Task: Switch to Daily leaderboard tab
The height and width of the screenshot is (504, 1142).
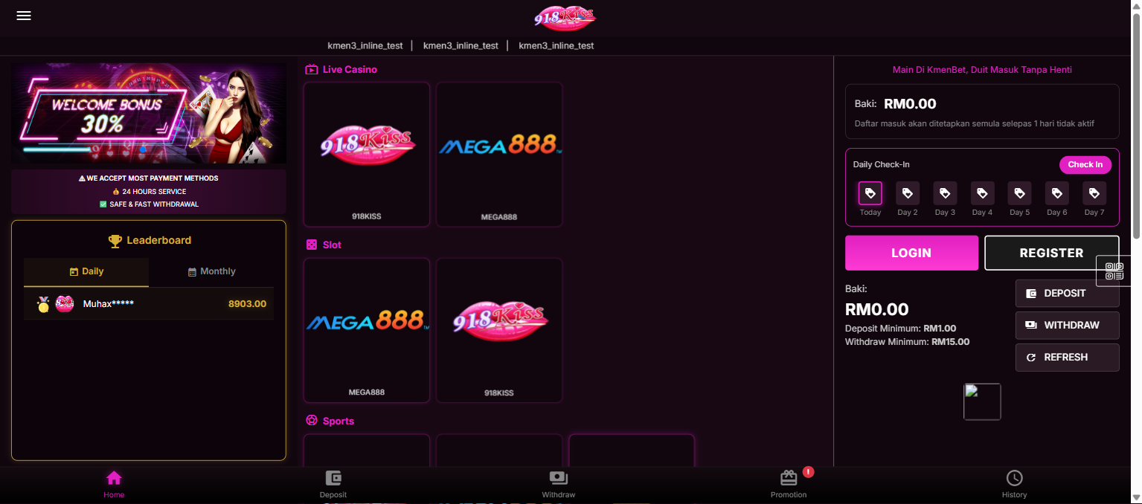Action: click(86, 272)
